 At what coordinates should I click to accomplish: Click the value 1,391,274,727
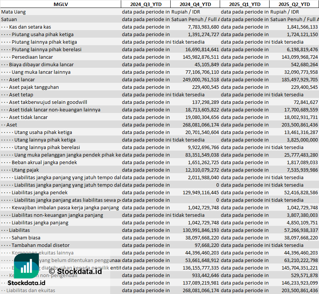click(x=203, y=34)
